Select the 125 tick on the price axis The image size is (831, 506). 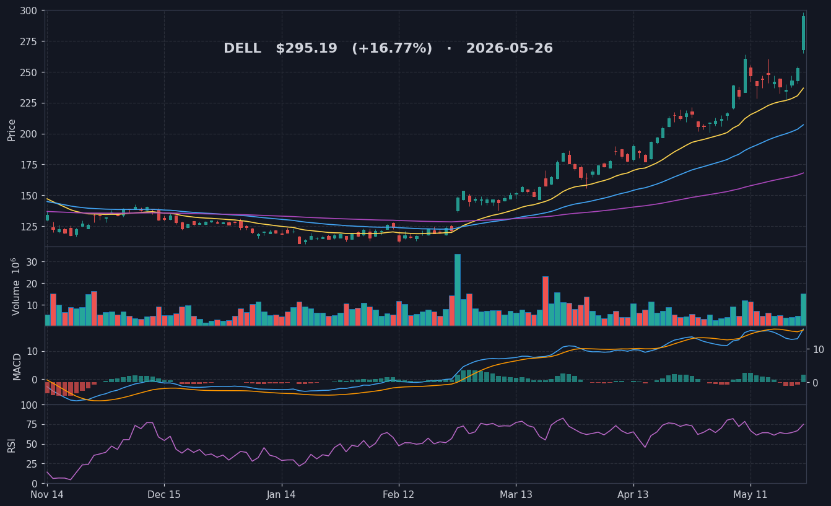coord(28,227)
